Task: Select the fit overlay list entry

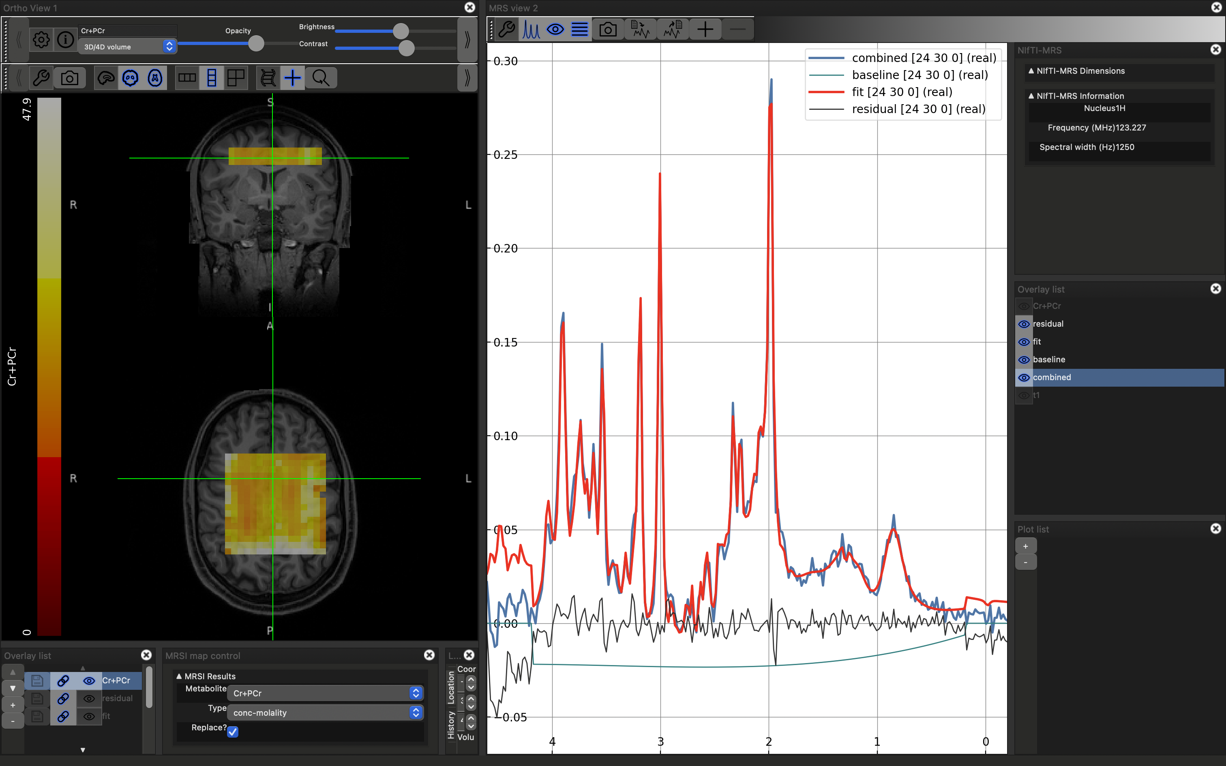Action: tap(1037, 342)
